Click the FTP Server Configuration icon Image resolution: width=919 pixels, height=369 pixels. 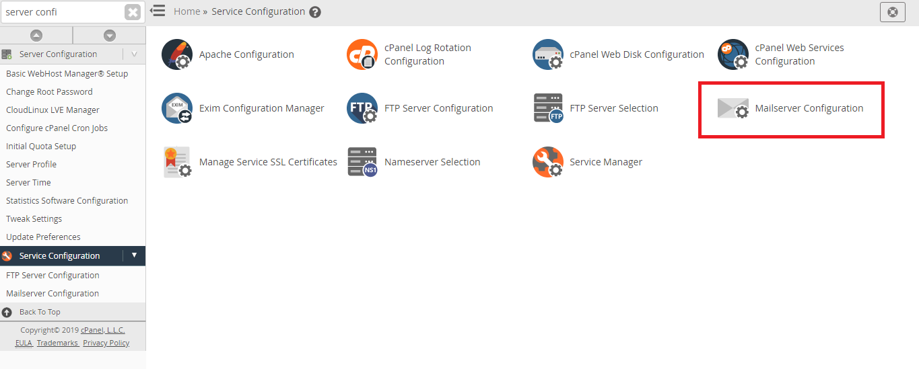[362, 108]
